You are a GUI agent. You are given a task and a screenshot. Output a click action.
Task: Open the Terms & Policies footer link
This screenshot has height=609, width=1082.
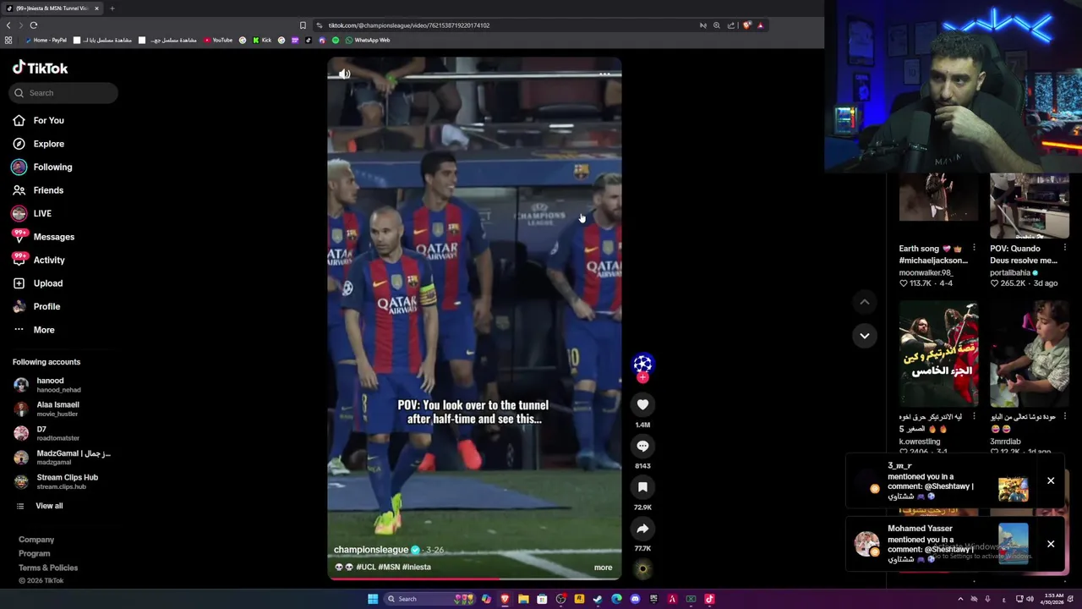(48, 568)
